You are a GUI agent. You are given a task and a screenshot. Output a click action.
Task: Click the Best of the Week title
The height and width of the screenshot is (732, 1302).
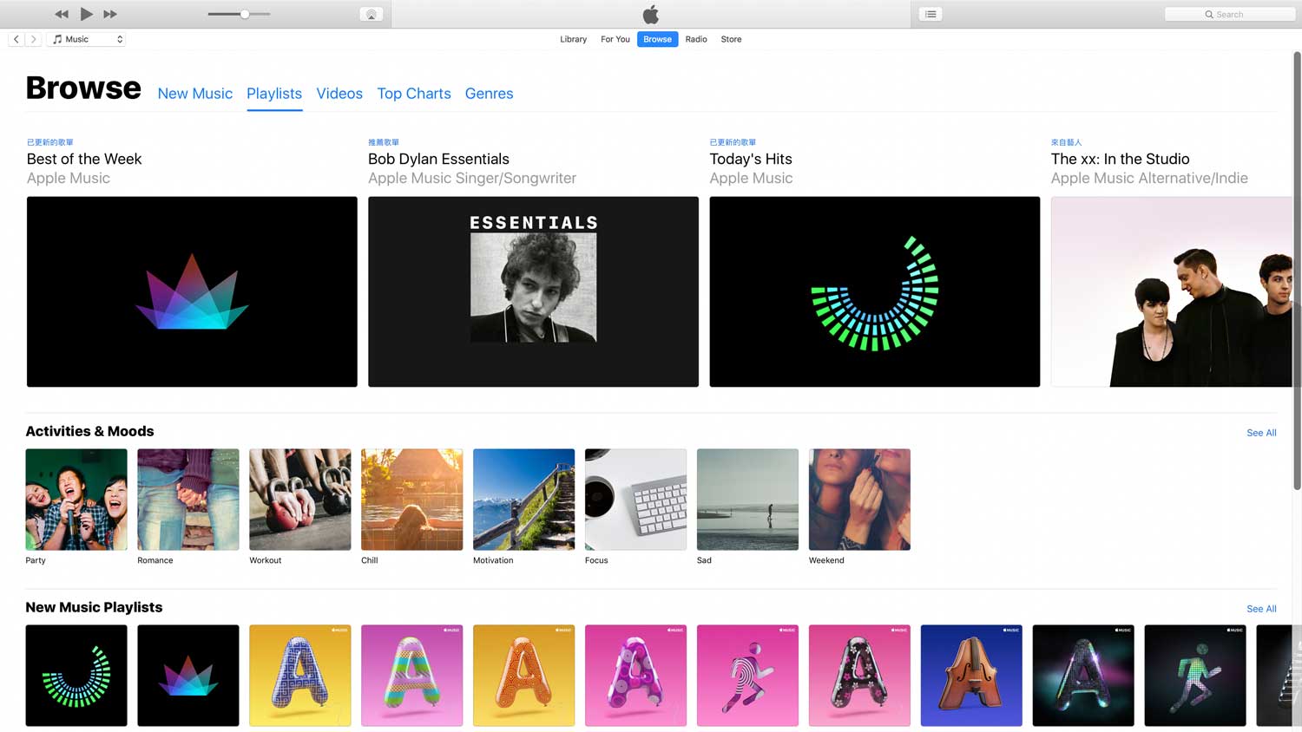pos(84,159)
